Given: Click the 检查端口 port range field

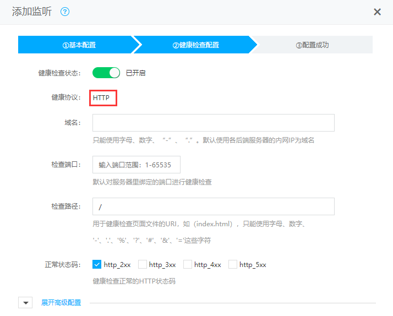Looking at the screenshot, I should (136, 165).
